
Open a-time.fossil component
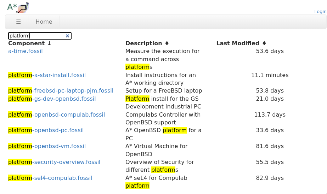(26, 51)
